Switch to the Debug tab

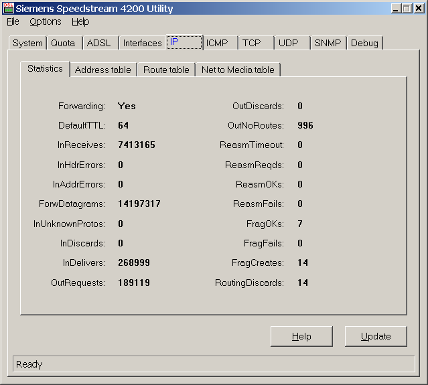(364, 43)
